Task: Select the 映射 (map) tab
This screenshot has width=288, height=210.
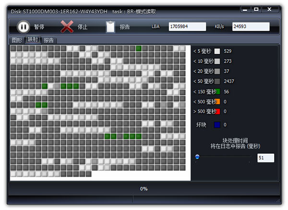Action: (33, 40)
